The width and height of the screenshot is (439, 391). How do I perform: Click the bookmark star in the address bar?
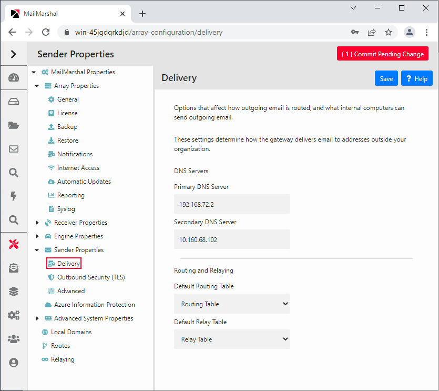(389, 32)
